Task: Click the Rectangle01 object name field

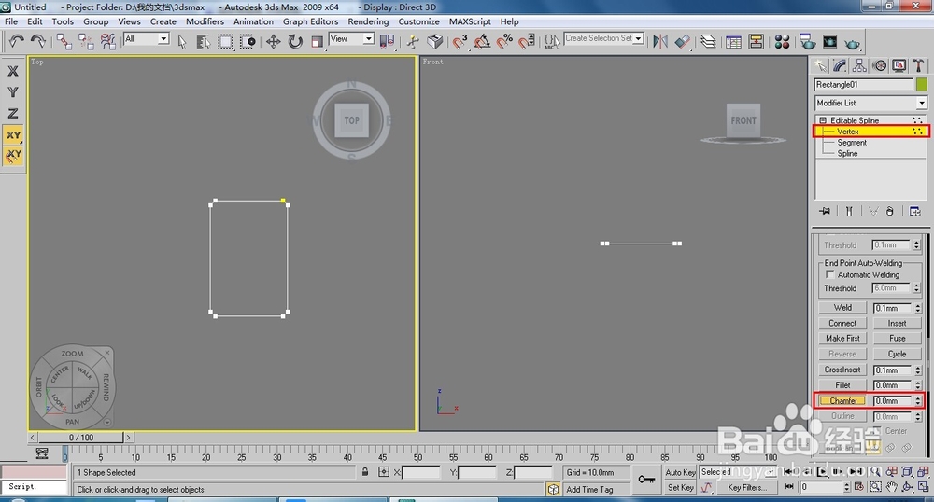Action: click(x=863, y=85)
